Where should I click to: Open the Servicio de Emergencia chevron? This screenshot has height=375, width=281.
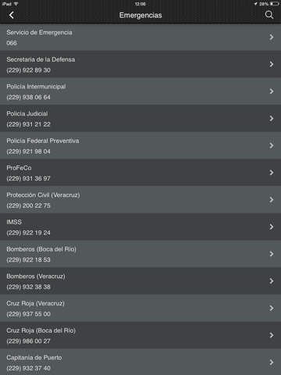(x=272, y=37)
